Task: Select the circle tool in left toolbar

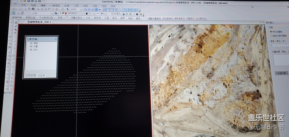Action: pyautogui.click(x=13, y=59)
